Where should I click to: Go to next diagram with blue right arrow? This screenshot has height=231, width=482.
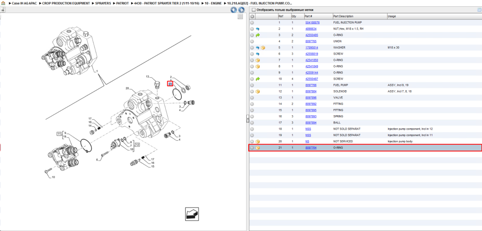click(241, 10)
